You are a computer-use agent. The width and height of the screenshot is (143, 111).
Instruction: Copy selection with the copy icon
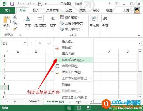tap(14, 23)
